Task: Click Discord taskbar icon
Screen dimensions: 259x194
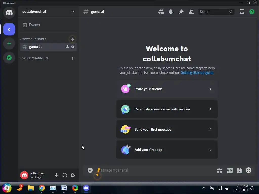Action: (x=86, y=188)
